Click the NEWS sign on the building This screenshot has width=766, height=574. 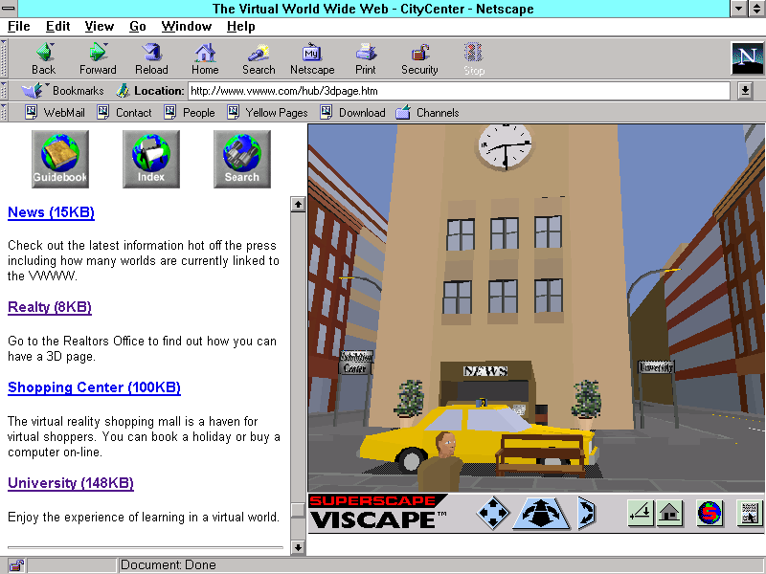[485, 371]
